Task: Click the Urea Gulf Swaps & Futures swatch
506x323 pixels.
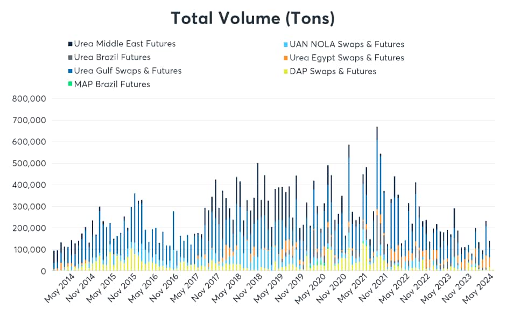Action: pyautogui.click(x=70, y=71)
